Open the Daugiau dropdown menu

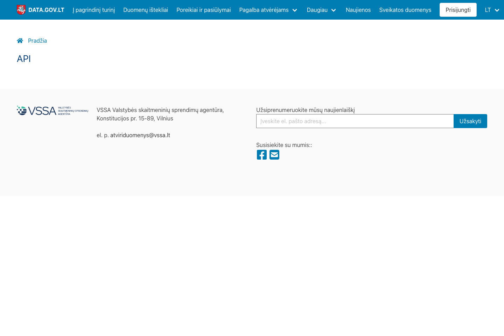click(321, 10)
